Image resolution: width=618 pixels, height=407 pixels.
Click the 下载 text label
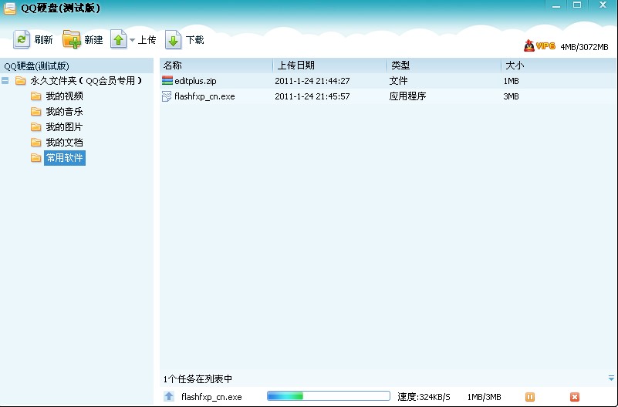click(194, 40)
